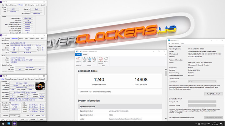225x126 pixels.
Task: Click the Ryzen logo in CPU-Z
Action: coord(40,86)
